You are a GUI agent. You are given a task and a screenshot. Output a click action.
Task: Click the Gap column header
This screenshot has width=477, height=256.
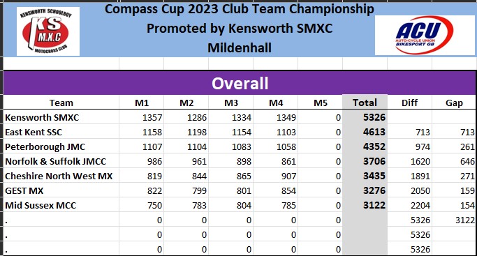(x=454, y=103)
